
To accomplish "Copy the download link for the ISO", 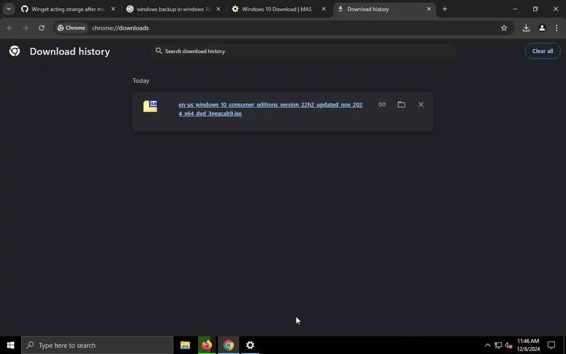I will point(382,104).
